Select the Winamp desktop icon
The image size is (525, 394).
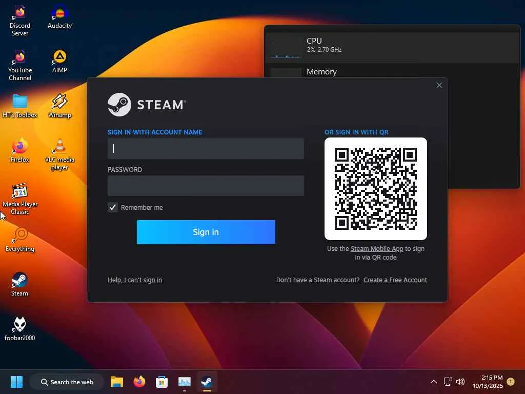coord(59,106)
